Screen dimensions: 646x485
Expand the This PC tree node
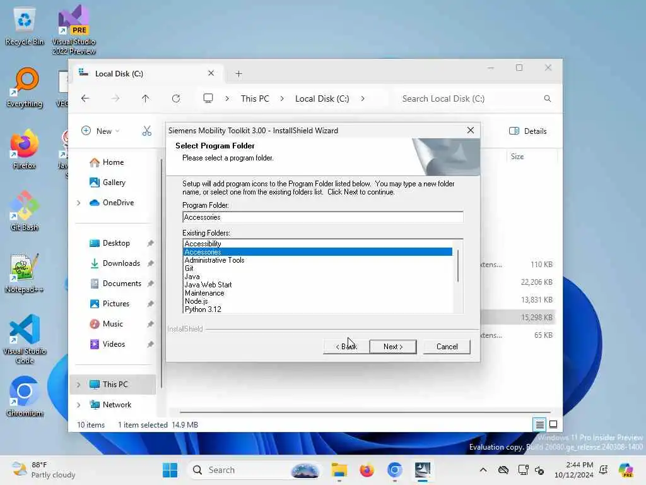[78, 385]
